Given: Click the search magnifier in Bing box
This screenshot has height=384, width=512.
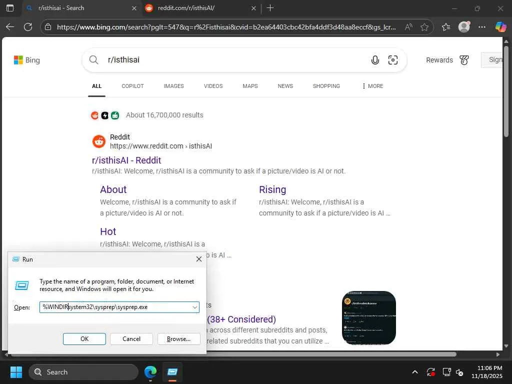Looking at the screenshot, I should 93,60.
